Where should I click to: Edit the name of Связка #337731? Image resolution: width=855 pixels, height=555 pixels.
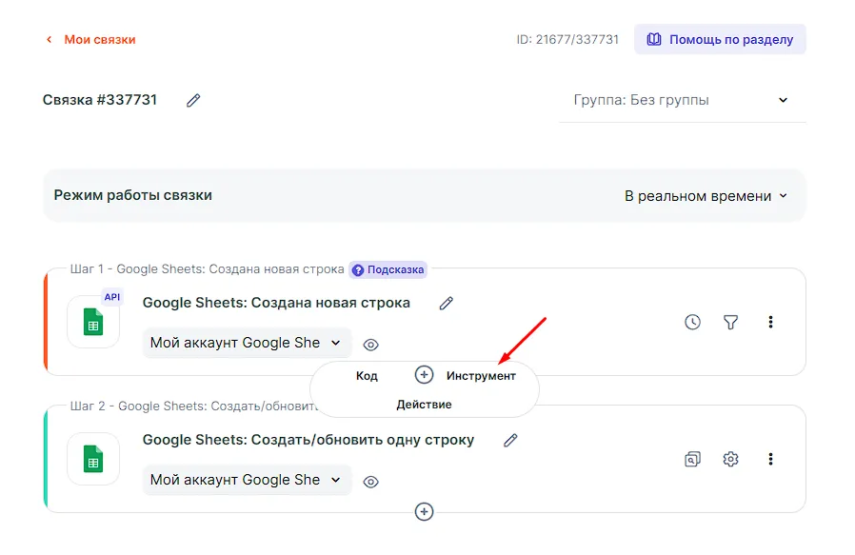pyautogui.click(x=193, y=100)
